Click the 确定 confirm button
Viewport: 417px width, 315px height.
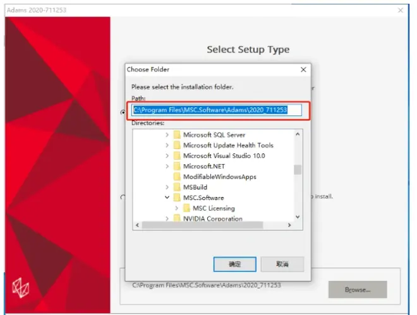235,264
